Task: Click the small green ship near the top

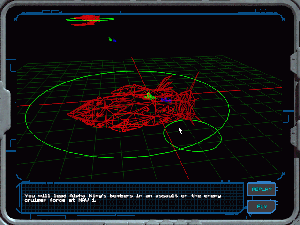Action: coord(110,39)
